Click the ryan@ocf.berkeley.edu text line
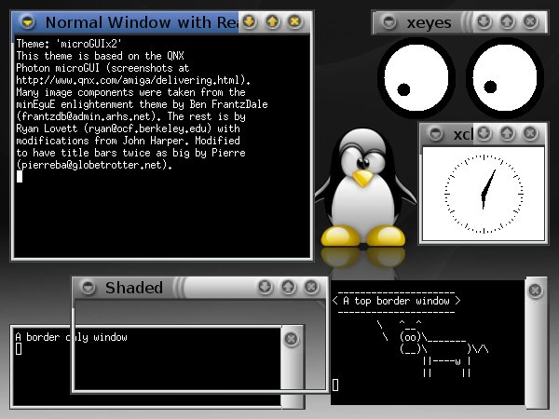The width and height of the screenshot is (559, 419). click(x=128, y=128)
